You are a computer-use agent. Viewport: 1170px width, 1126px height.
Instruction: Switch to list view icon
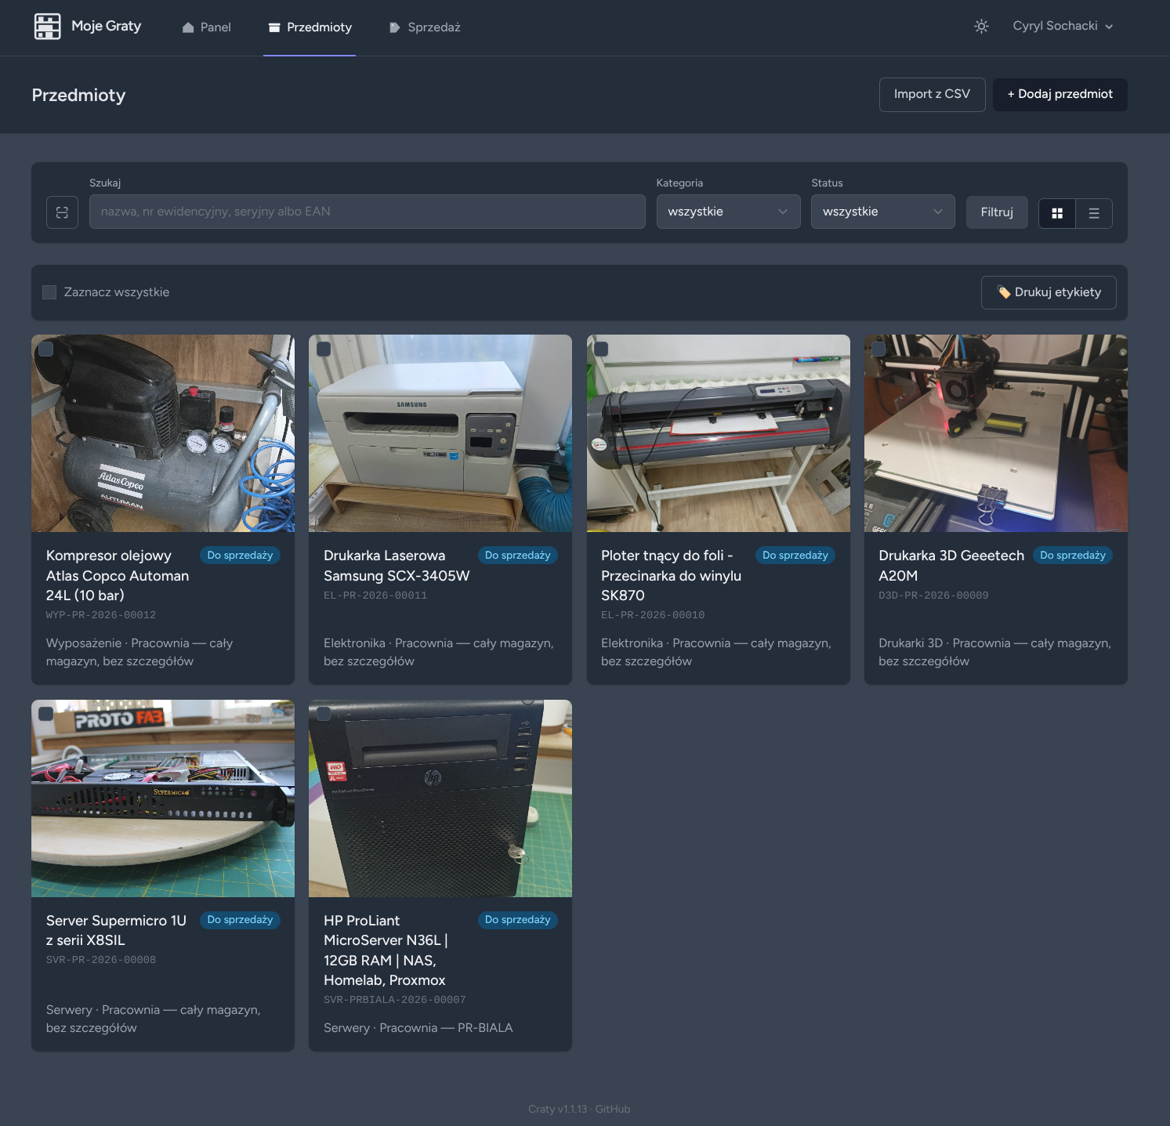click(x=1094, y=213)
